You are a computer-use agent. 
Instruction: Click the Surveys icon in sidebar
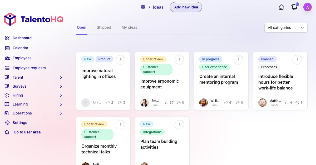point(7,86)
